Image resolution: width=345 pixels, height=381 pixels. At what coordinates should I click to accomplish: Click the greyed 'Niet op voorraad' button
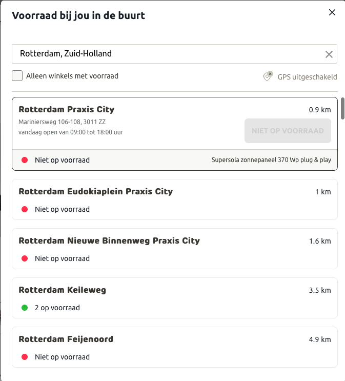click(288, 131)
